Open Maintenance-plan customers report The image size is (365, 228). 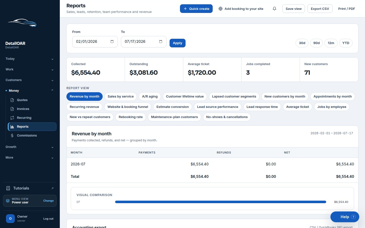point(174,117)
